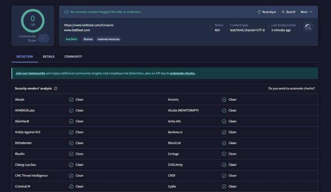Click the external-resources tag
331x192 pixels.
click(x=109, y=39)
